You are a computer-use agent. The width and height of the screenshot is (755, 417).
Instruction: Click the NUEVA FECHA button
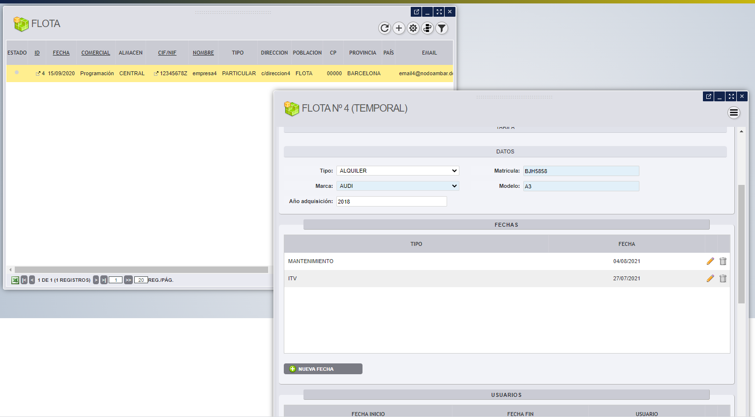[x=323, y=369]
